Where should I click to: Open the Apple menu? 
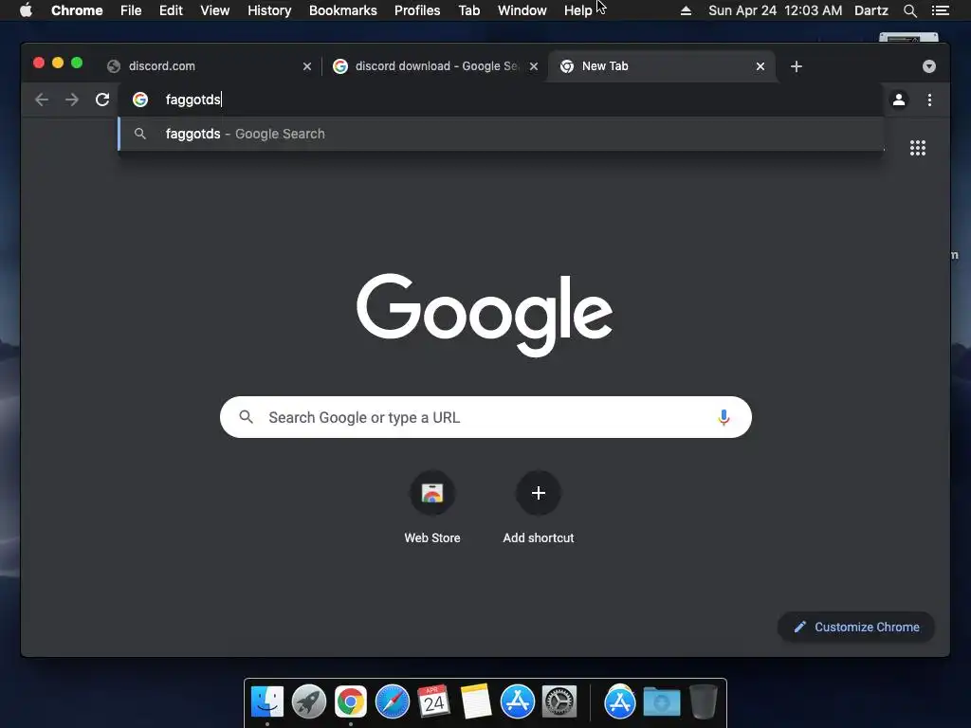tap(26, 10)
